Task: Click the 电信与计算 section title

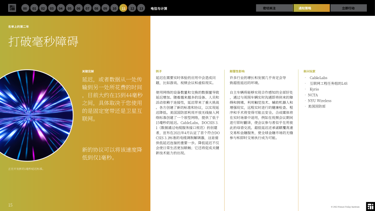Action: coord(159,9)
